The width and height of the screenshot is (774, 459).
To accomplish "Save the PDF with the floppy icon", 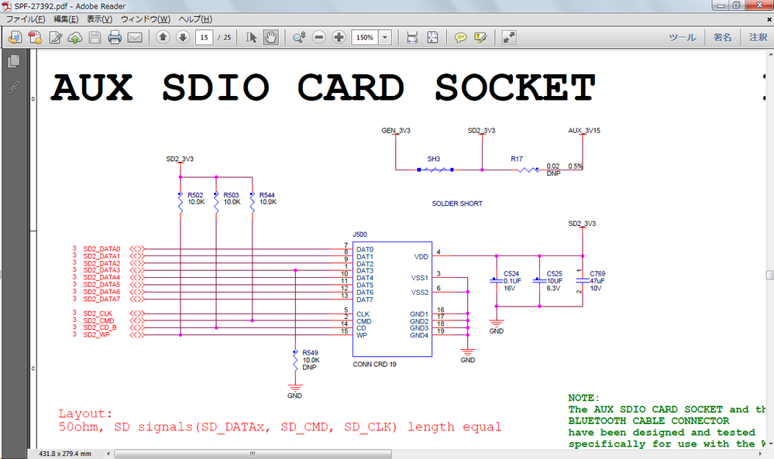I will (95, 37).
